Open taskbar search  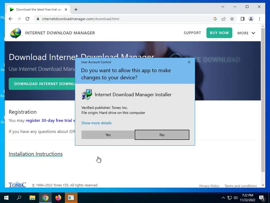[19, 198]
